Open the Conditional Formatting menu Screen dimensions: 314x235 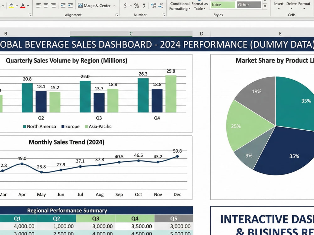point(180,6)
